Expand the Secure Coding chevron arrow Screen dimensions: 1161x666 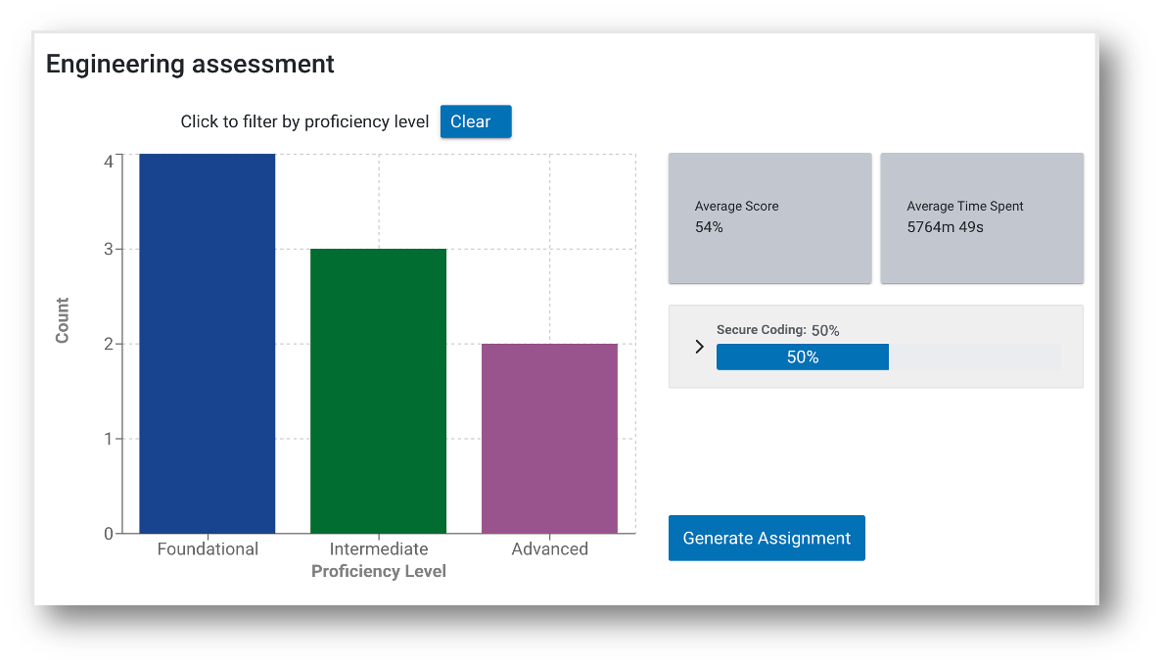click(699, 347)
